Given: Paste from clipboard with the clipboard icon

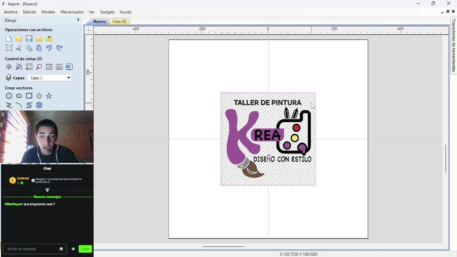Looking at the screenshot, I should (39, 48).
